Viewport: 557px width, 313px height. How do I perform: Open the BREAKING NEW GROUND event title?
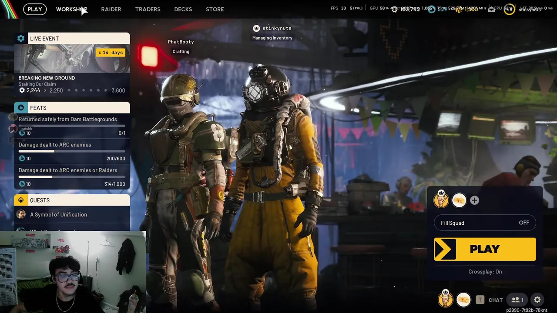pos(47,78)
